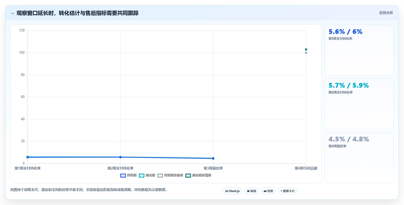The width and height of the screenshot is (404, 205).
Task: Click the gray point at 100
Action: pos(306,53)
